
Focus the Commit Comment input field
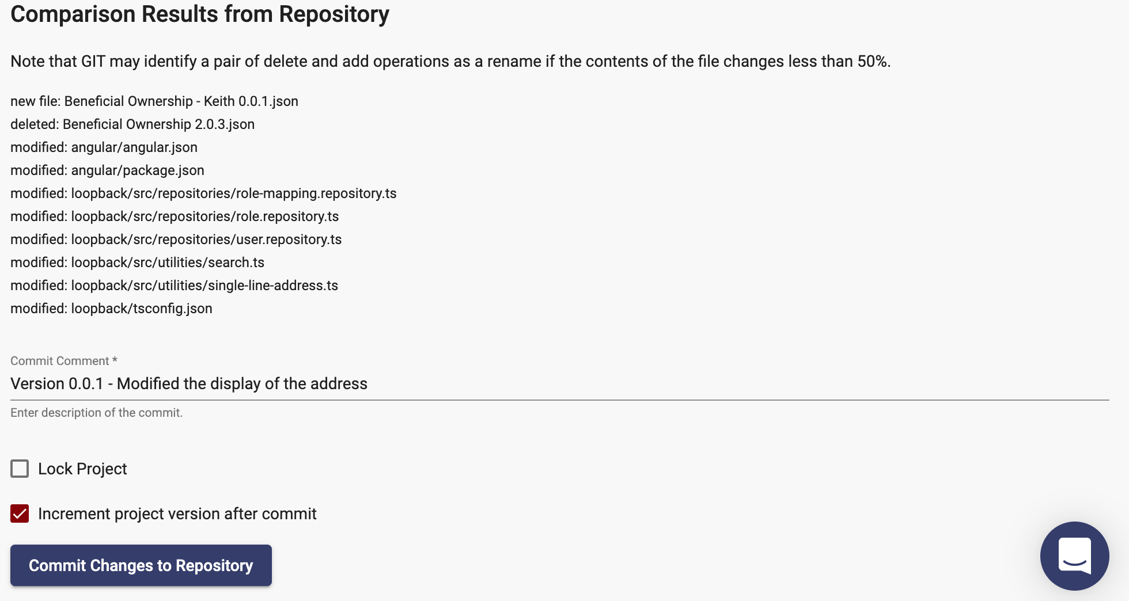click(x=560, y=383)
